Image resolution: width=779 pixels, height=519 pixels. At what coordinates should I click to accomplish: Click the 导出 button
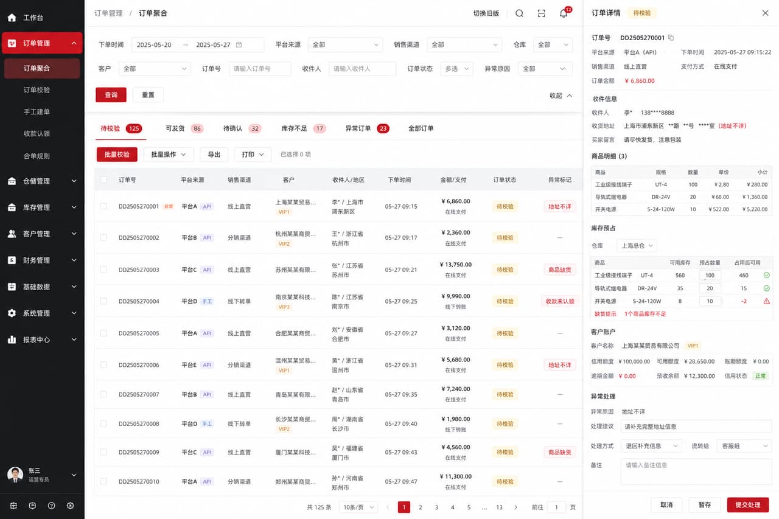pos(214,155)
